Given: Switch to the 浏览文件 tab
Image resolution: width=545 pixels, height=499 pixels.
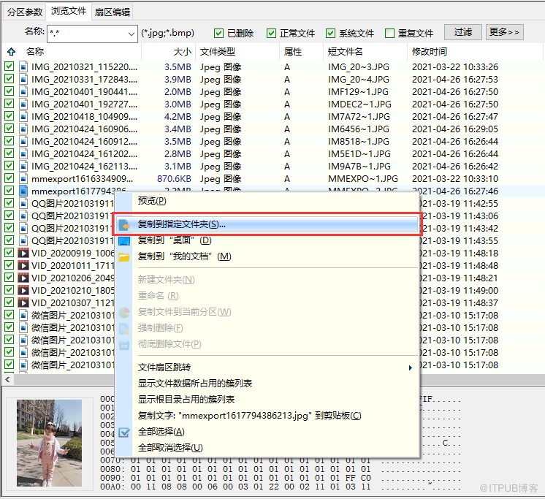Looking at the screenshot, I should coord(69,11).
